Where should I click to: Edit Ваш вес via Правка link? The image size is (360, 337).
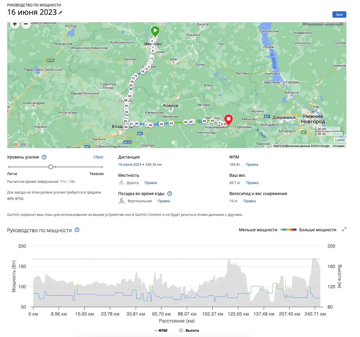pyautogui.click(x=252, y=183)
